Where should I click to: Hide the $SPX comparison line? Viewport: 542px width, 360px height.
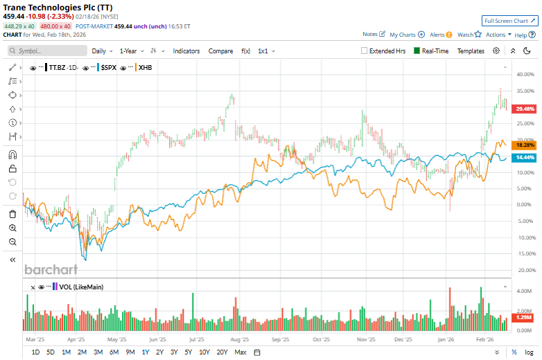pyautogui.click(x=85, y=68)
